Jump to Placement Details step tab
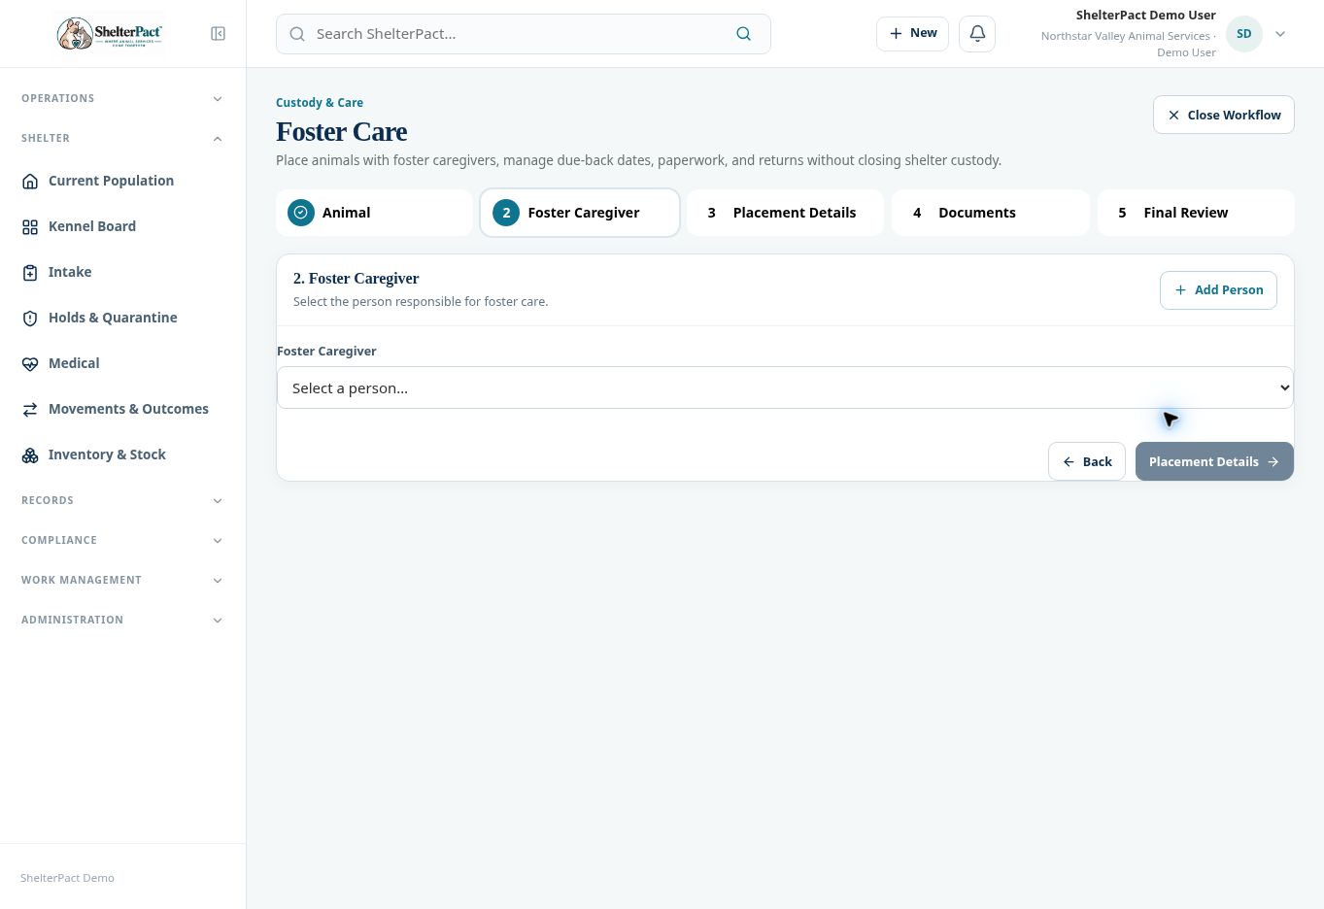Viewport: 1324px width, 909px height. tap(785, 213)
